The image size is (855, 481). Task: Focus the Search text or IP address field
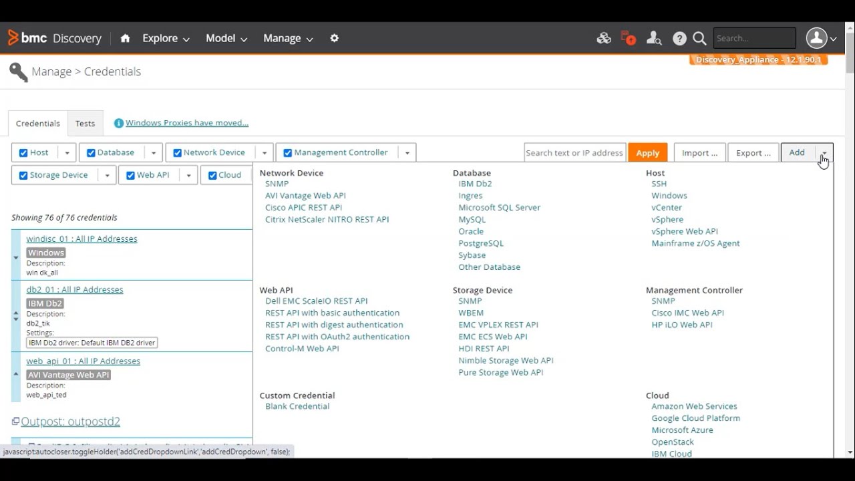[x=575, y=153]
